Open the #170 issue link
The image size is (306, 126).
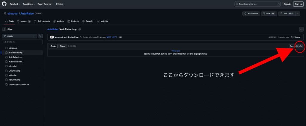(109, 37)
